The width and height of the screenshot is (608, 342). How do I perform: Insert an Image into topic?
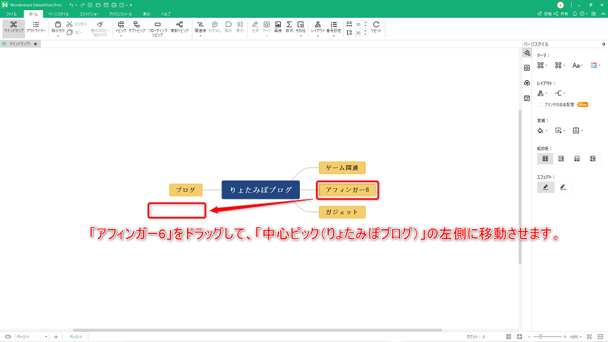pos(278,27)
